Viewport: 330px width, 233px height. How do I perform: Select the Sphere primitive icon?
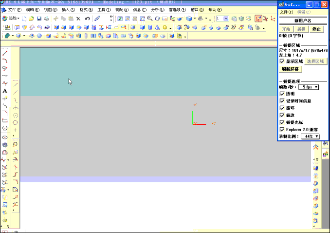[165, 27]
